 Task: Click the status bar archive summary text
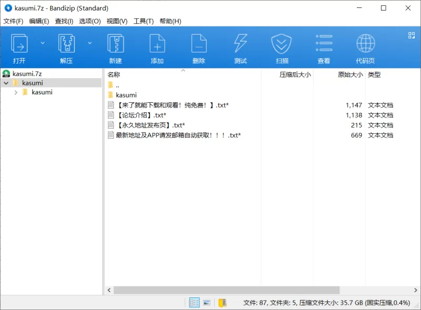pyautogui.click(x=326, y=303)
